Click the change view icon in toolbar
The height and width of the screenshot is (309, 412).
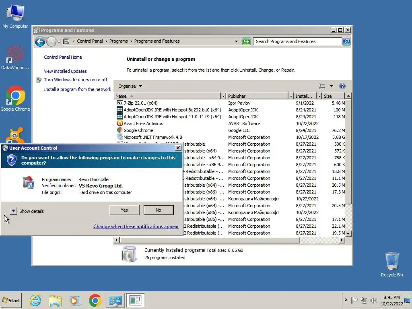coord(322,86)
